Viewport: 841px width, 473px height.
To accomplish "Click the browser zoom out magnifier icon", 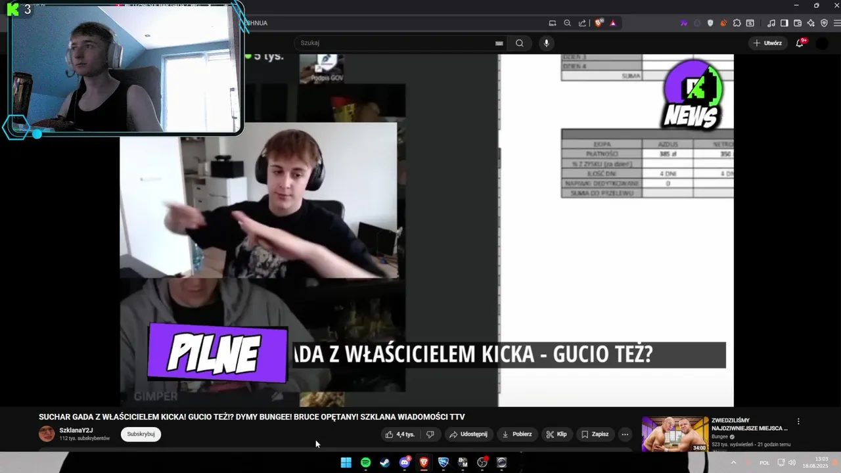I will 567,23.
